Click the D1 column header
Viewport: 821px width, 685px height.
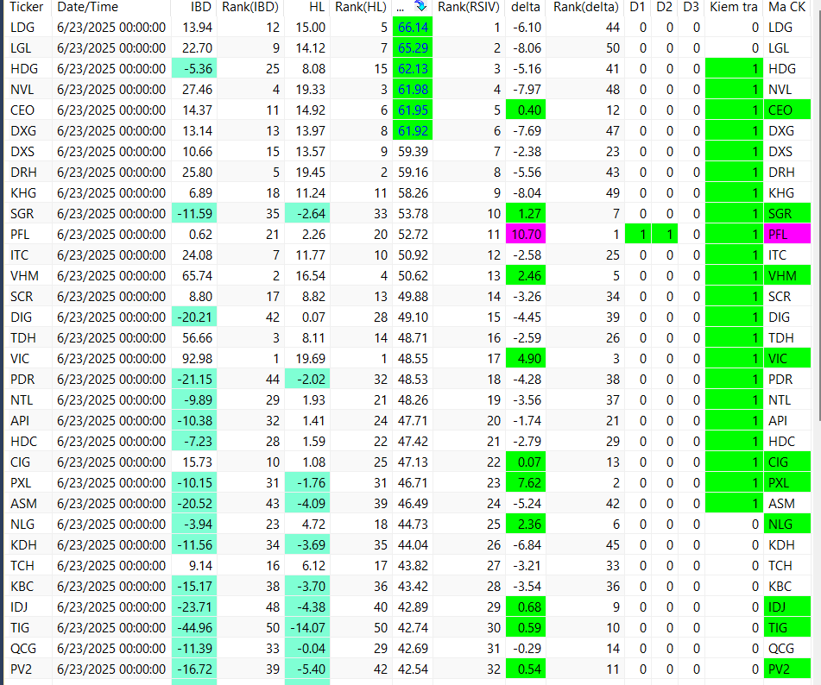click(x=638, y=7)
